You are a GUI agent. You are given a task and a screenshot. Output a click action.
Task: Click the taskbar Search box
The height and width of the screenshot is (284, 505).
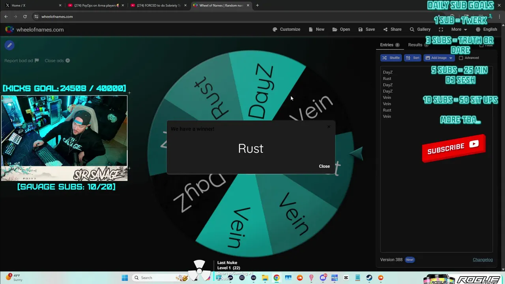161,278
